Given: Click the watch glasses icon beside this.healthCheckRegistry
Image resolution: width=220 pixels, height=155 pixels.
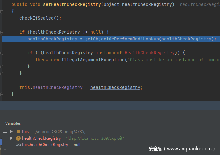Looking at the screenshot, I should (x=18, y=145).
